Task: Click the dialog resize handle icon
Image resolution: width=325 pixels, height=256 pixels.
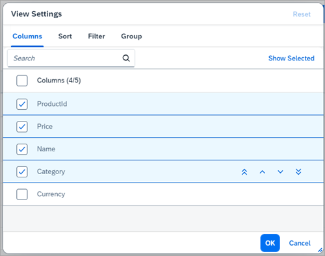Action: [320, 250]
